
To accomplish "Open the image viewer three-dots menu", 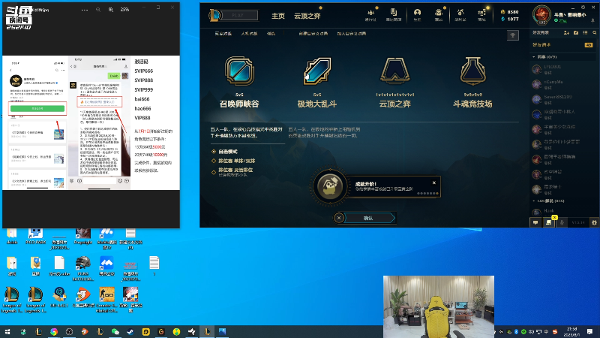I will tap(85, 10).
